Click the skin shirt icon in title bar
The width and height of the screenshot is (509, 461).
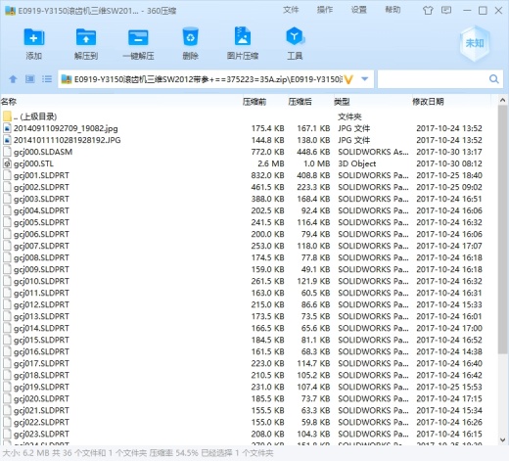(x=428, y=11)
